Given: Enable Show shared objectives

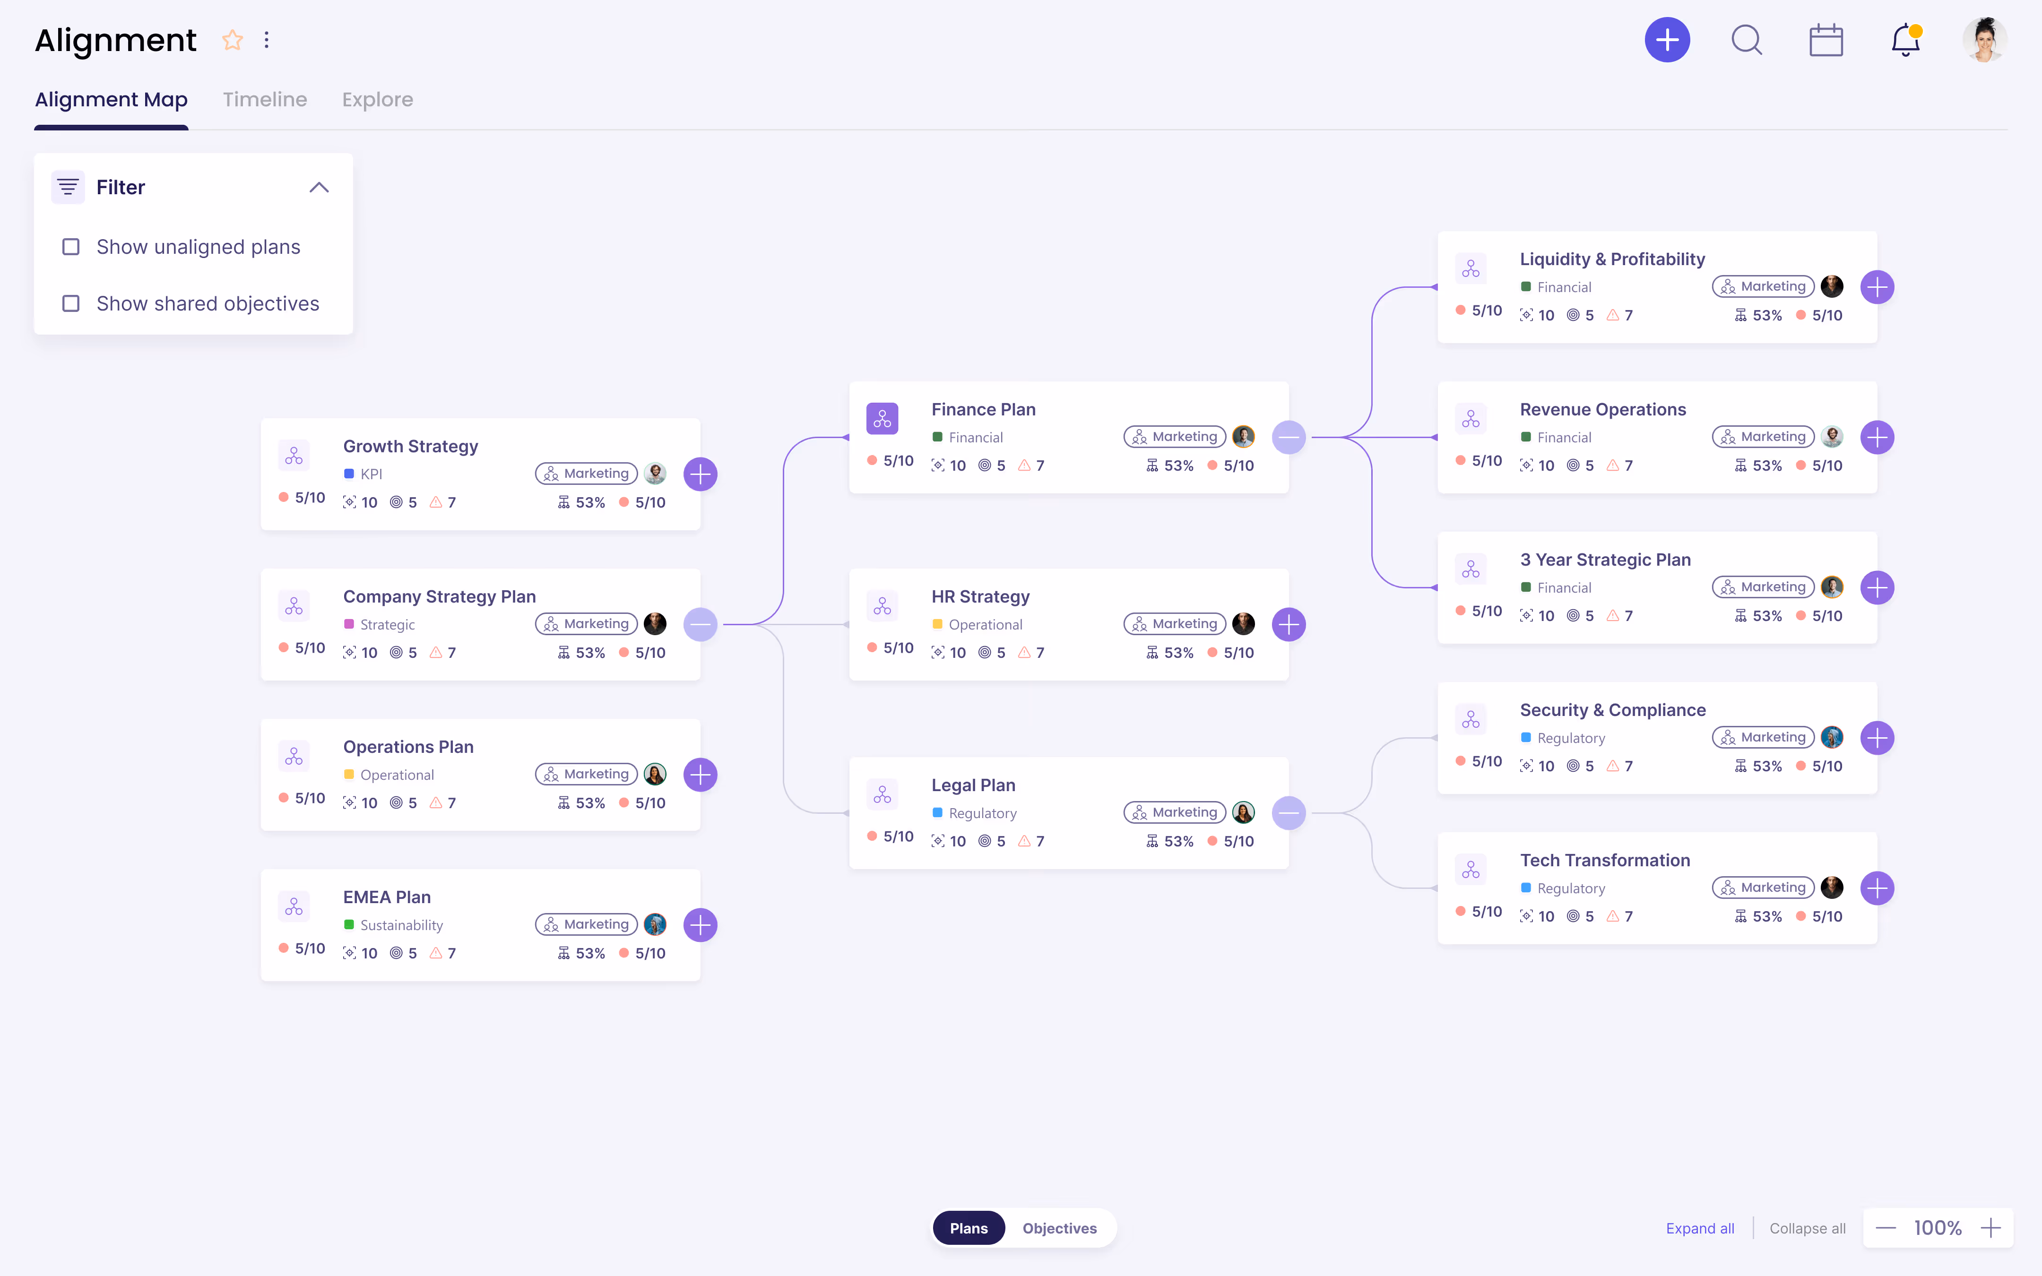Looking at the screenshot, I should 71,303.
